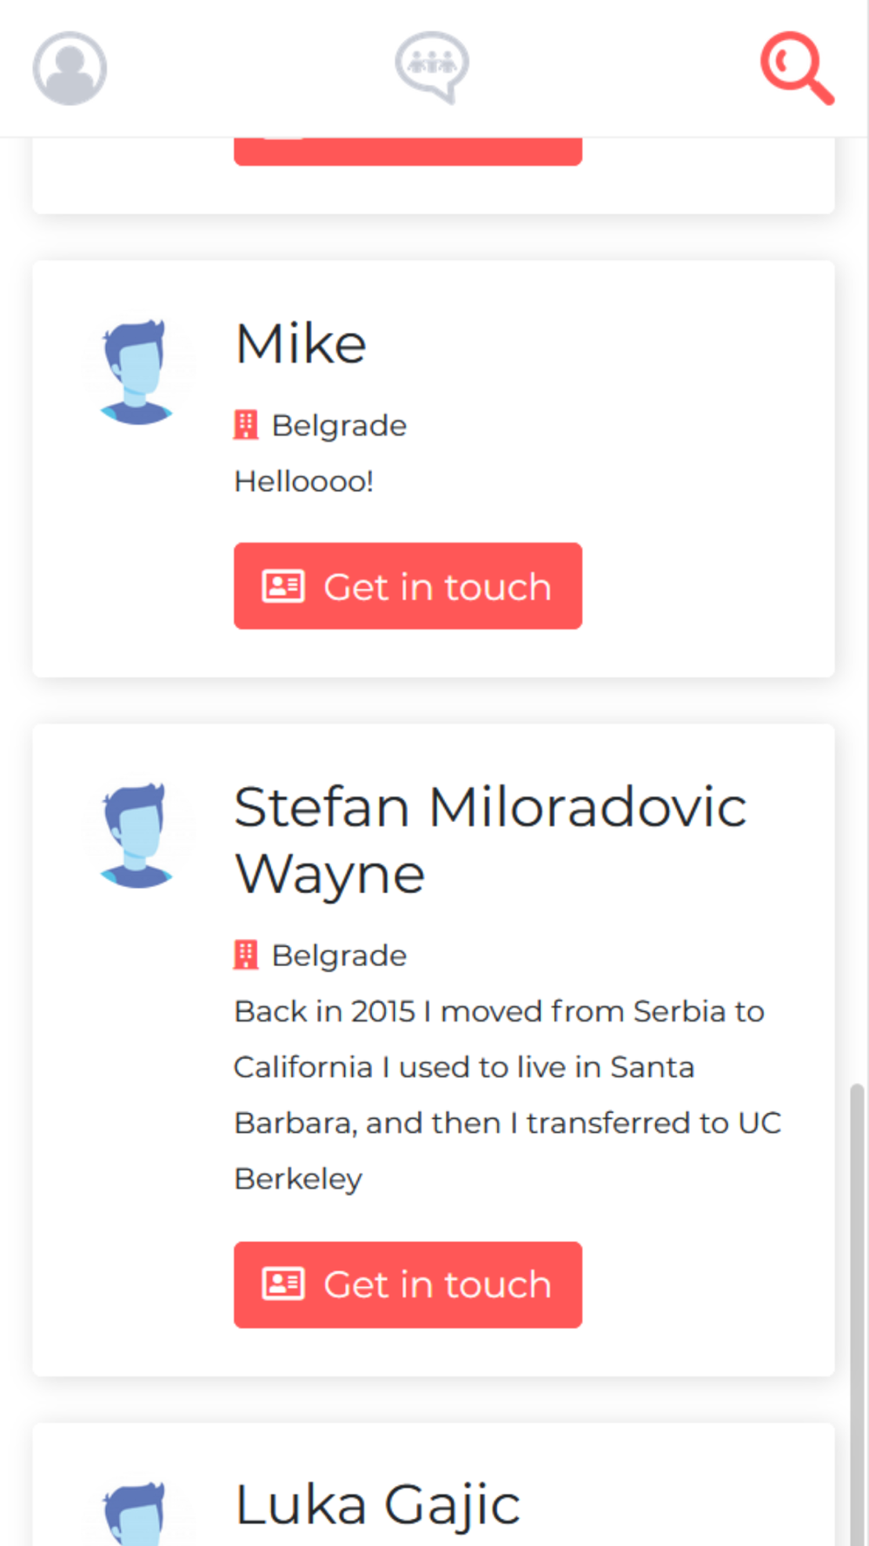869x1546 pixels.
Task: Open Stefan Miloradovic Wayne's name heading
Action: 491,840
